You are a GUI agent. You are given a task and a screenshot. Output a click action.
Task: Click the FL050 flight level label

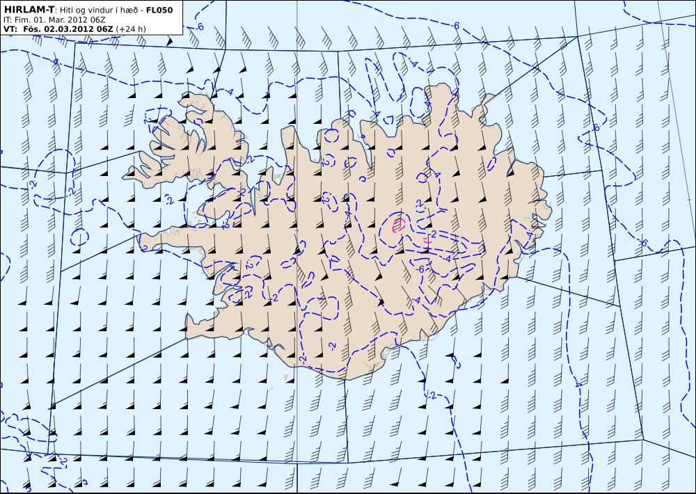pos(159,10)
